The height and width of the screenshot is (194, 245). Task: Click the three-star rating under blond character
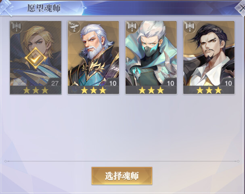(36, 90)
